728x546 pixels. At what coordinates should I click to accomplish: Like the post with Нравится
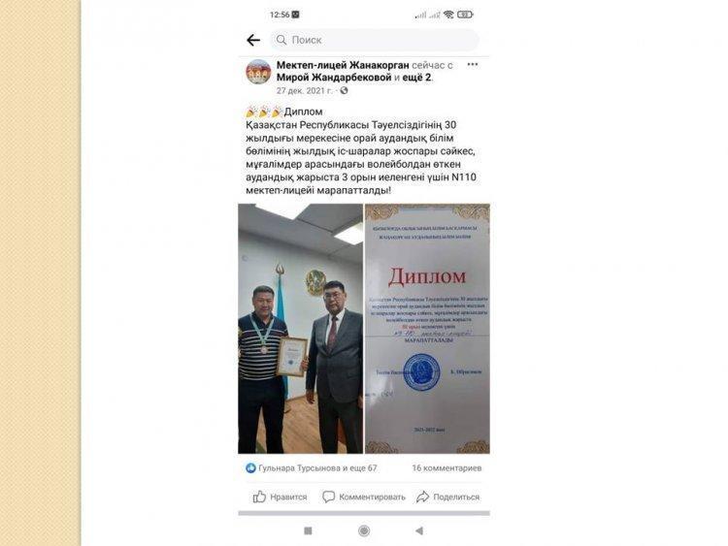point(280,497)
